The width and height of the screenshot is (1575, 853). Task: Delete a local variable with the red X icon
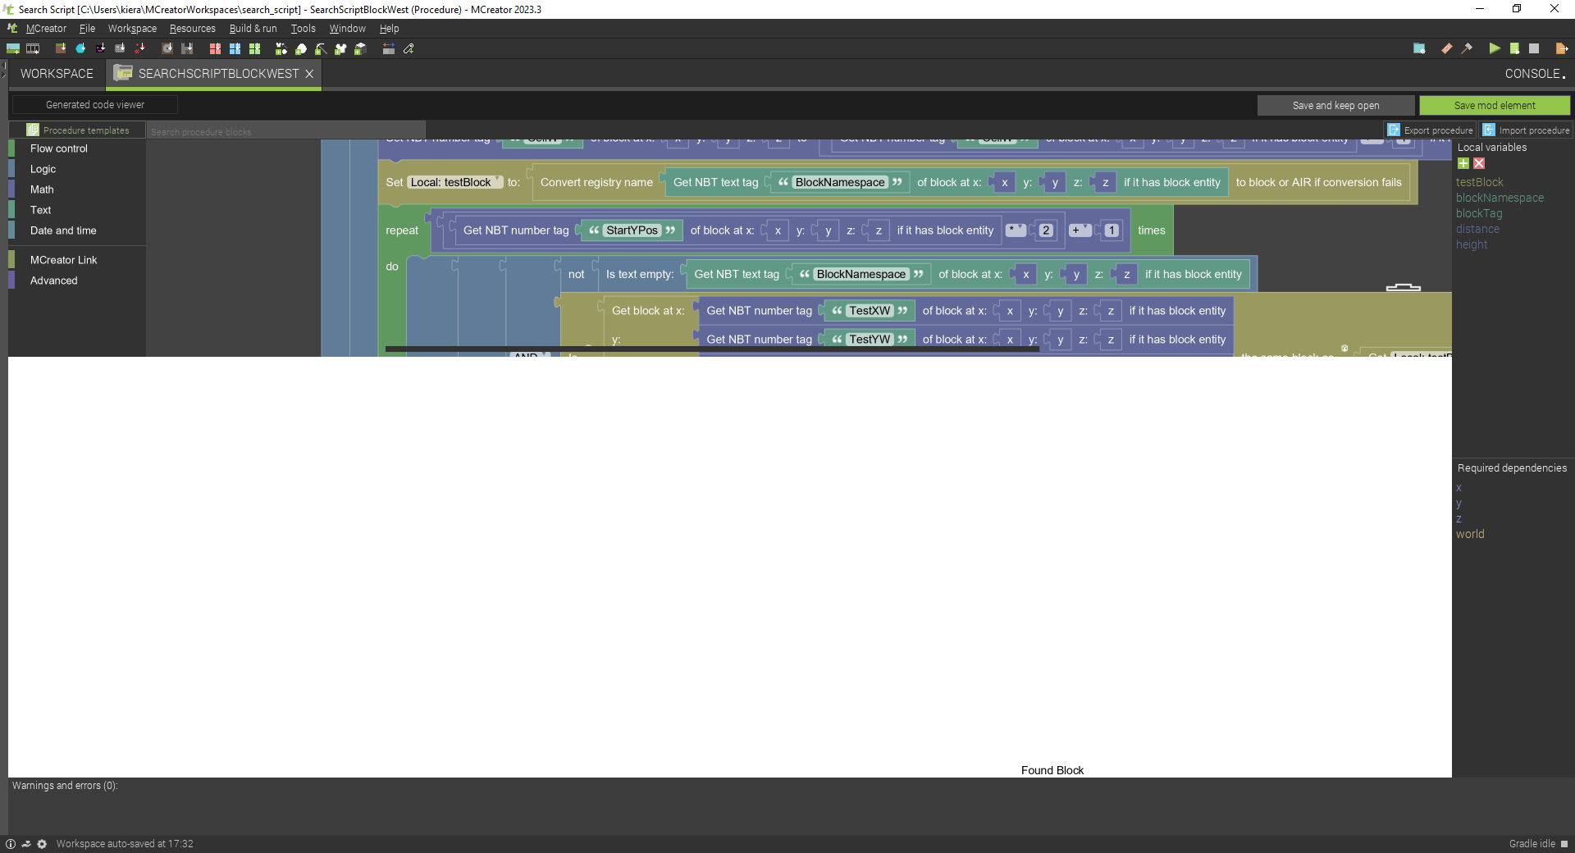1478,163
